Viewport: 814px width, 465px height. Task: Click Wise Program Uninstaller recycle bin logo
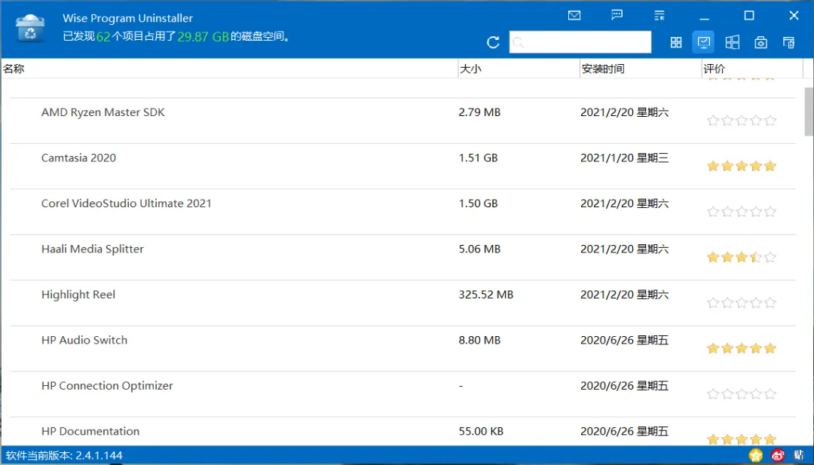tap(30, 28)
